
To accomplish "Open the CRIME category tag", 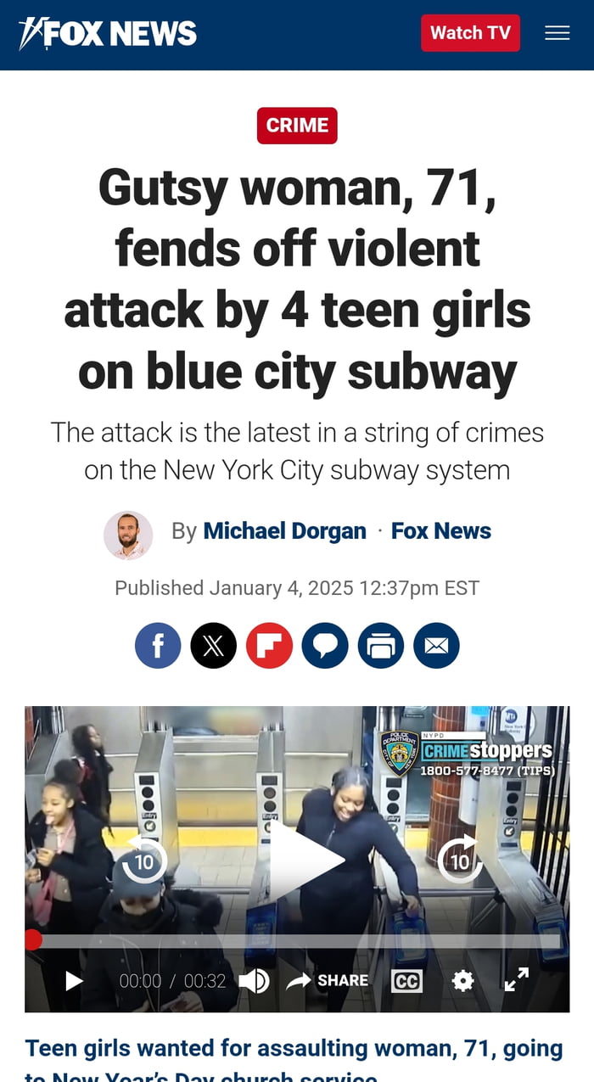I will (297, 126).
